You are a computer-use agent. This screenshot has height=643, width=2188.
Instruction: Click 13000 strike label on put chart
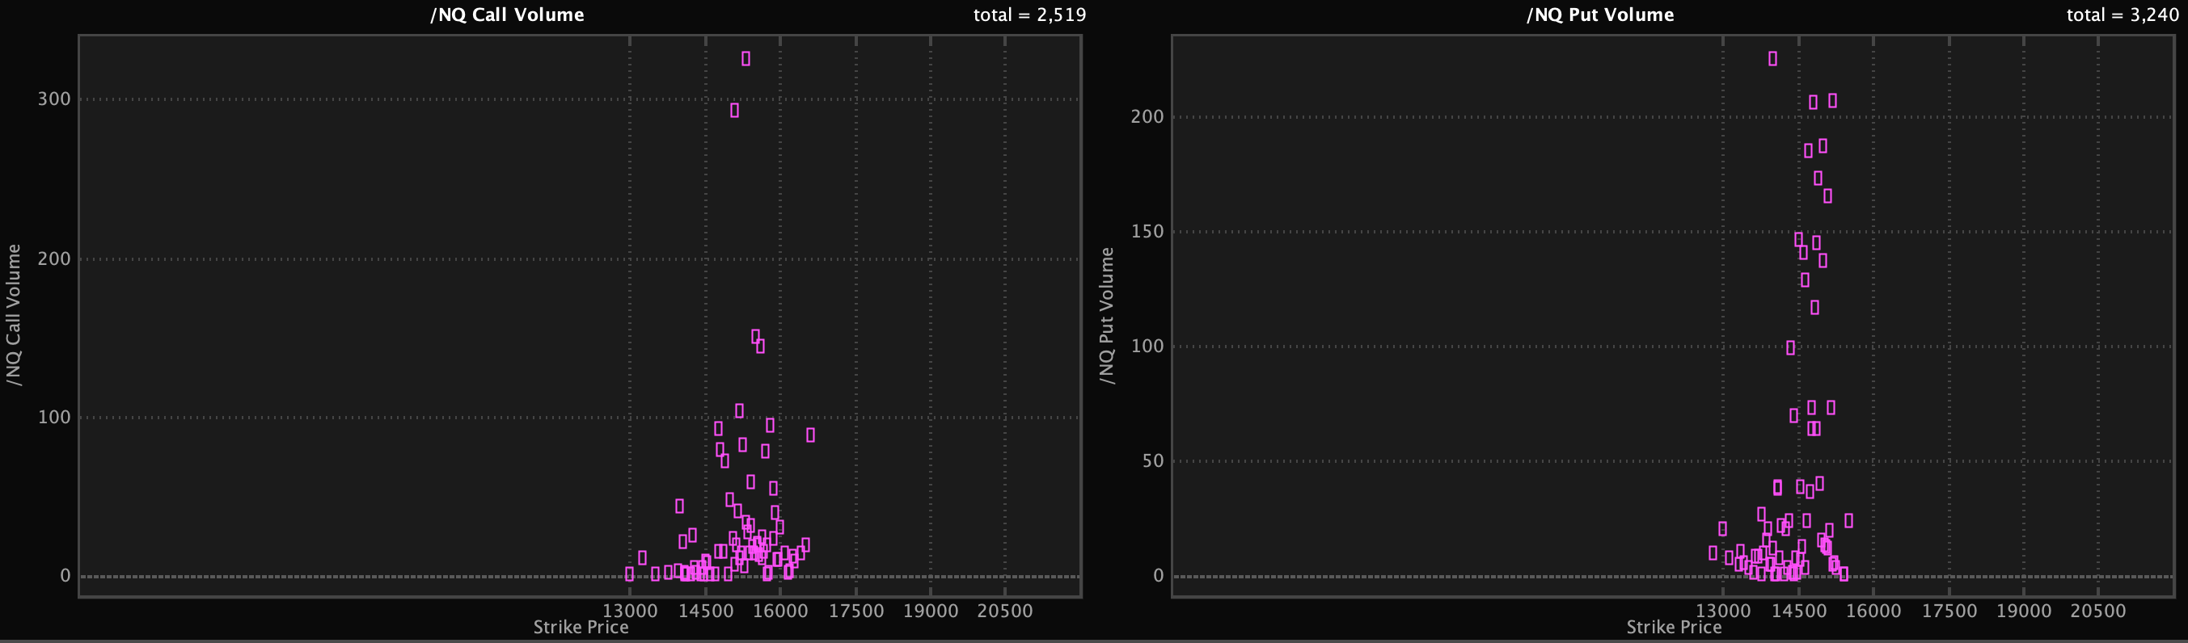1723,611
